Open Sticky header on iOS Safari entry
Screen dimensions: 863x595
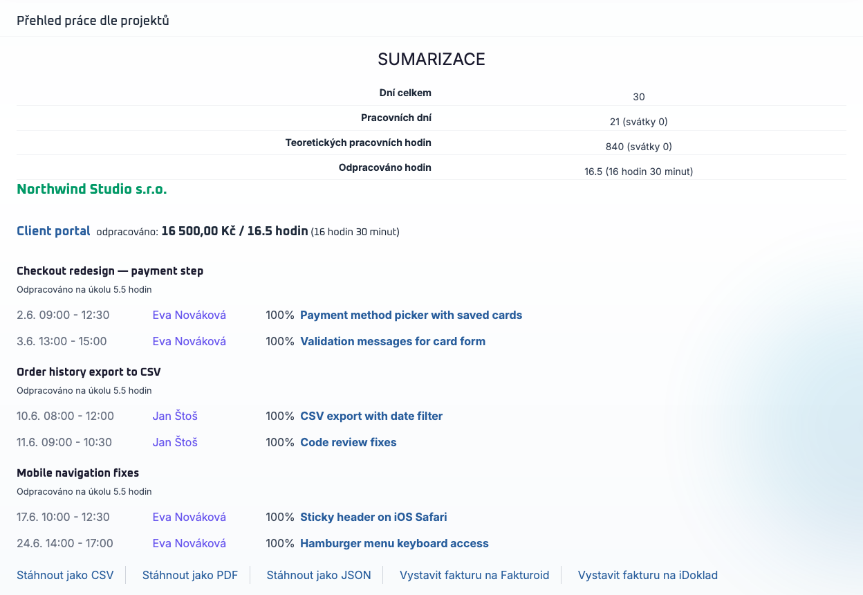click(x=373, y=518)
